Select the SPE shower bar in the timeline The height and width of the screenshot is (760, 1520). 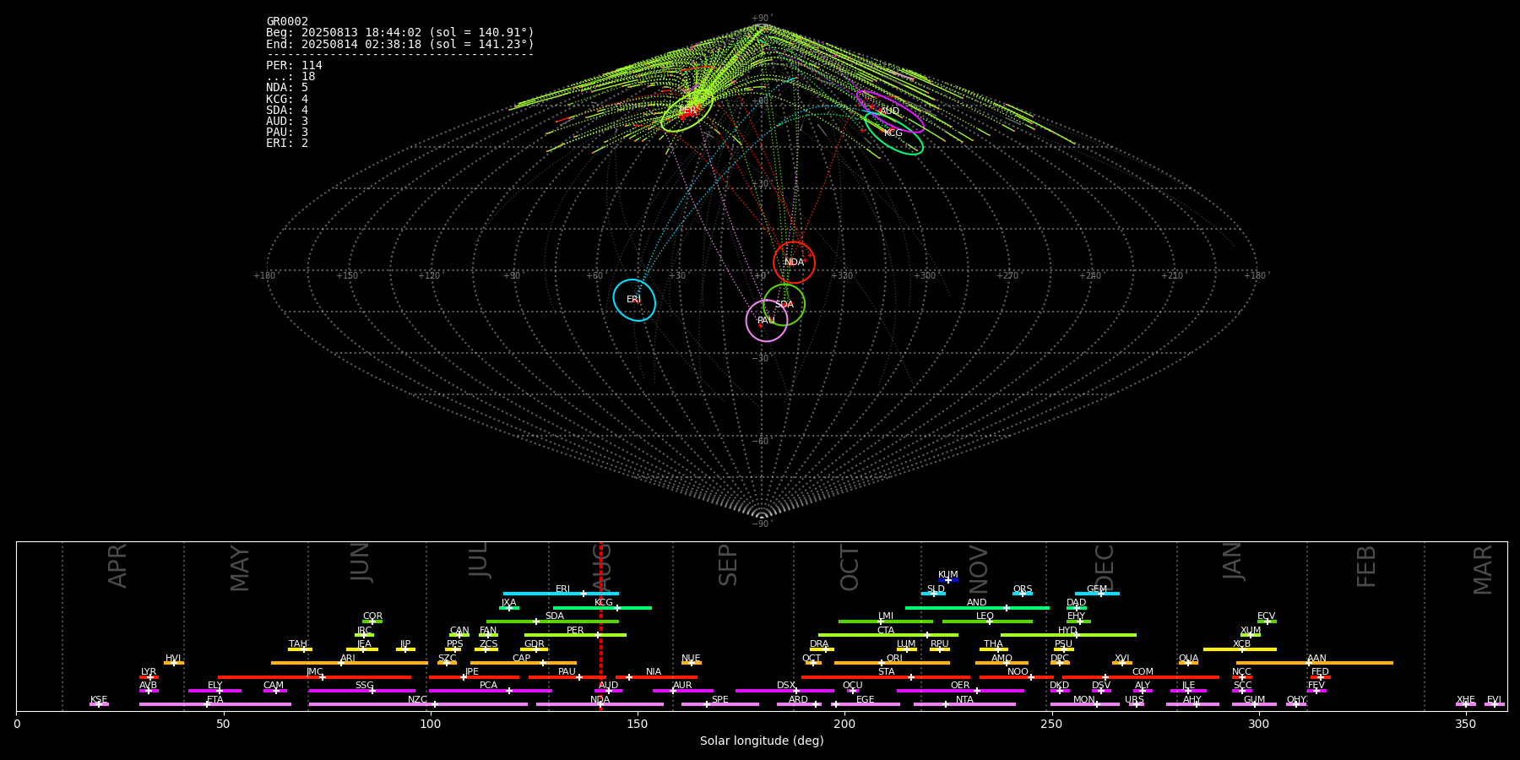720,704
